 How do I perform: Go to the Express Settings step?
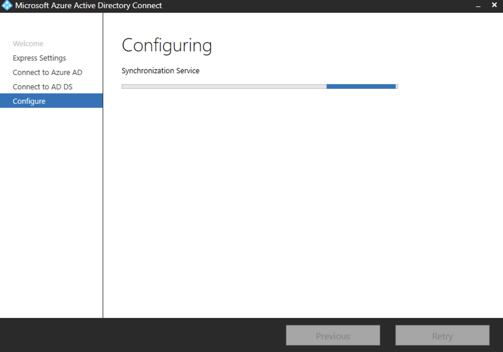pyautogui.click(x=39, y=58)
